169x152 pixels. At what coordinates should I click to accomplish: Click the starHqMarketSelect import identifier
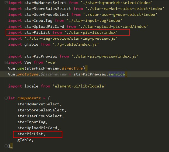coord(45,3)
